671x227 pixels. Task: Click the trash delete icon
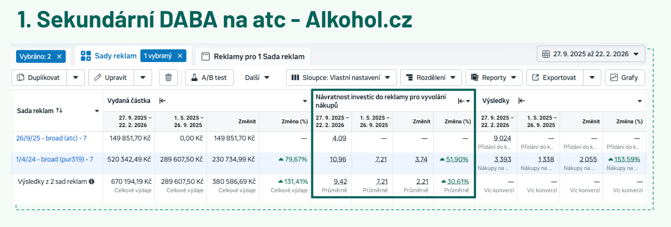[168, 78]
